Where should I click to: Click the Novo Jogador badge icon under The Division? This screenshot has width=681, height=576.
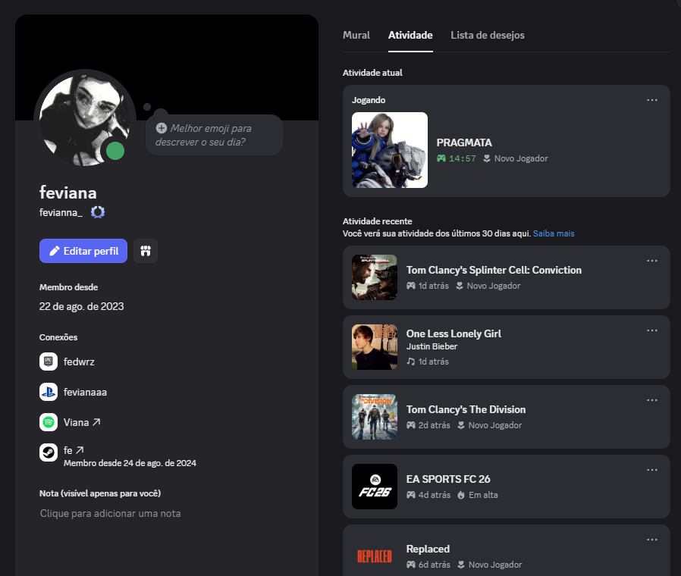coord(461,425)
